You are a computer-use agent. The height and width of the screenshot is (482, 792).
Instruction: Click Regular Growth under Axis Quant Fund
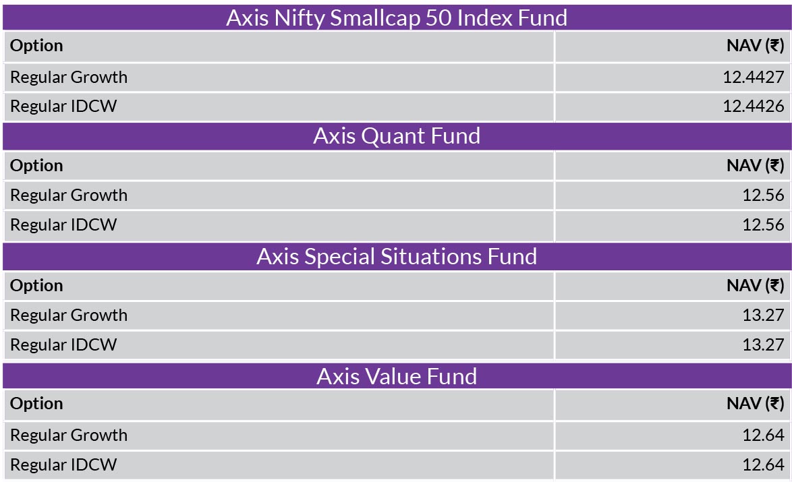(x=69, y=195)
